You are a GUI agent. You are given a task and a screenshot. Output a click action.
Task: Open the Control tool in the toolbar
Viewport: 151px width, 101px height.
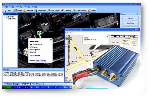[x=15, y=10]
